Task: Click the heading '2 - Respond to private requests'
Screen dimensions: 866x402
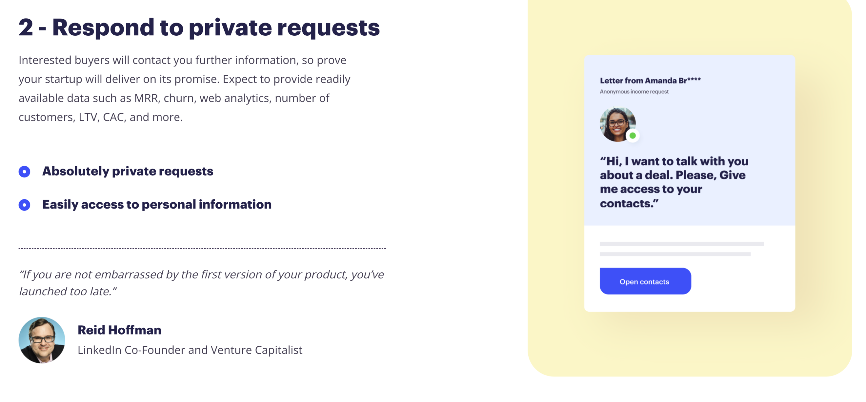Action: tap(199, 27)
